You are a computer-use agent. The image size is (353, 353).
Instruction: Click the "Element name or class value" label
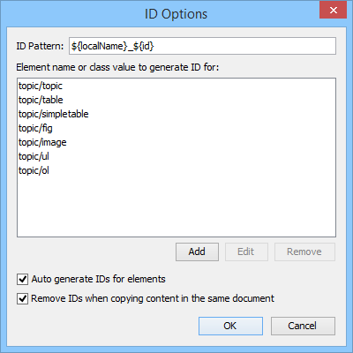click(x=117, y=67)
